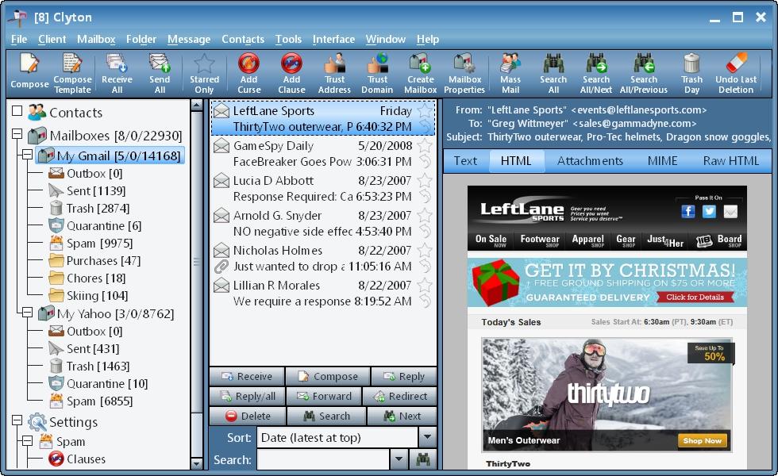The width and height of the screenshot is (778, 476).
Task: Open the Interface menu
Action: coord(333,39)
